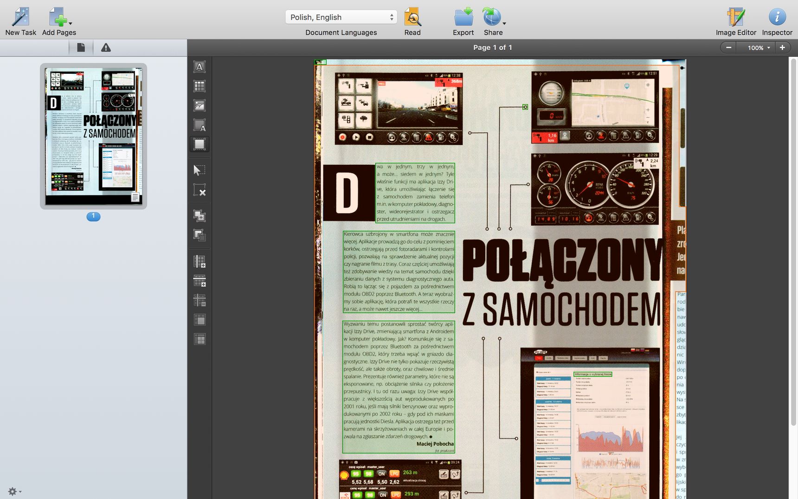Click the Merge Table Cells tool

click(x=199, y=320)
